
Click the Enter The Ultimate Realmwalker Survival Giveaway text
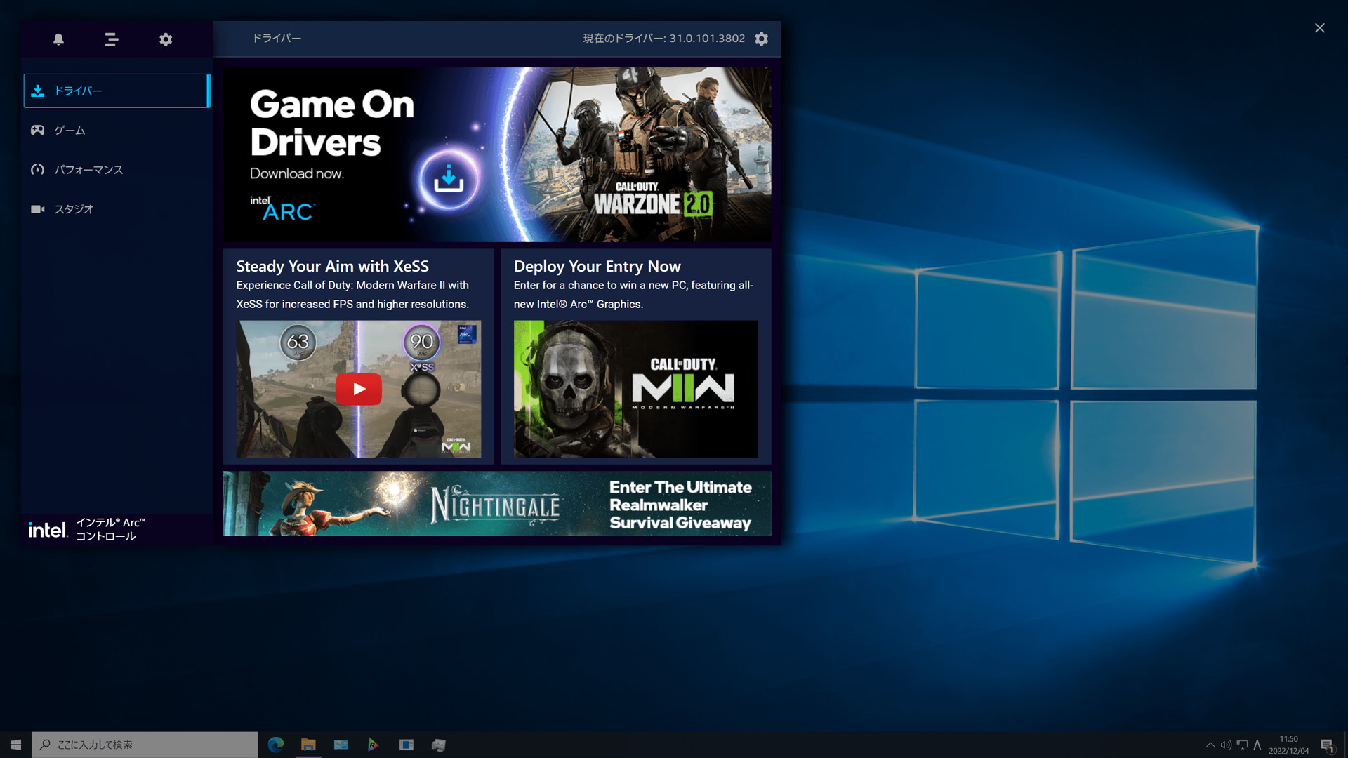680,505
